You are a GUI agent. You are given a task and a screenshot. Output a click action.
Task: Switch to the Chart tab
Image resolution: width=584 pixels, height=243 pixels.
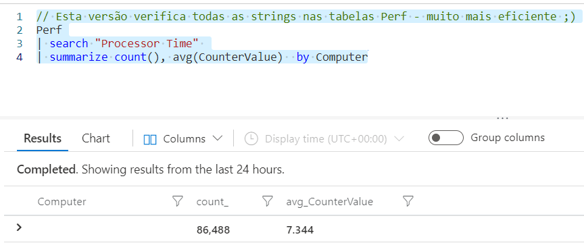[96, 138]
